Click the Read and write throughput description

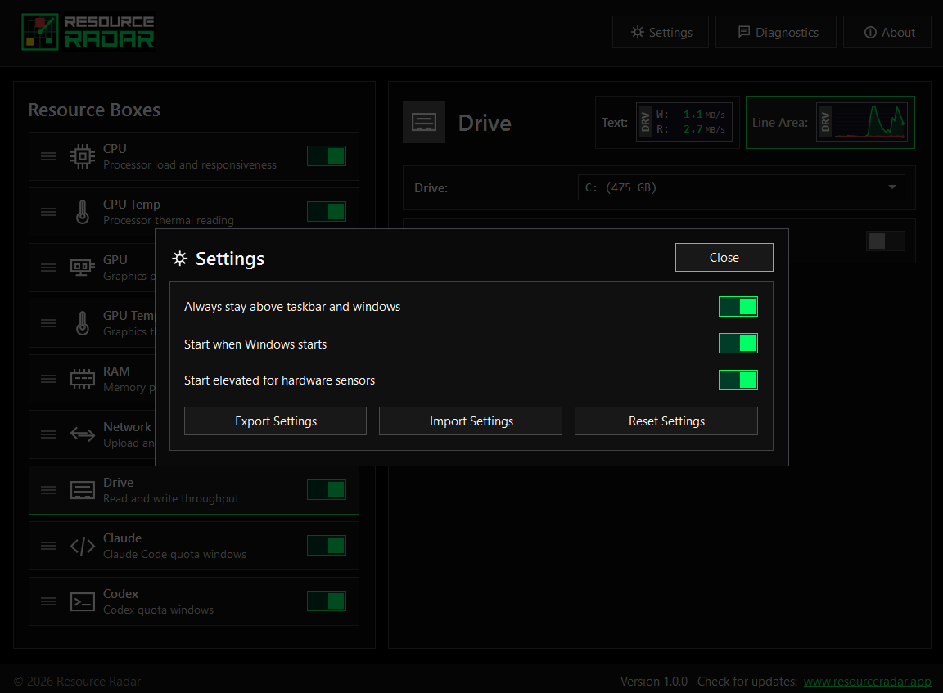click(171, 498)
